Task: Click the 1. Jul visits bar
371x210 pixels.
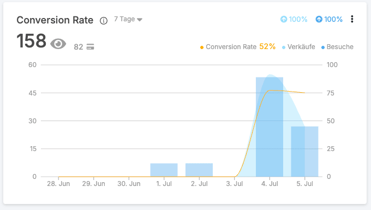Action: coord(164,170)
